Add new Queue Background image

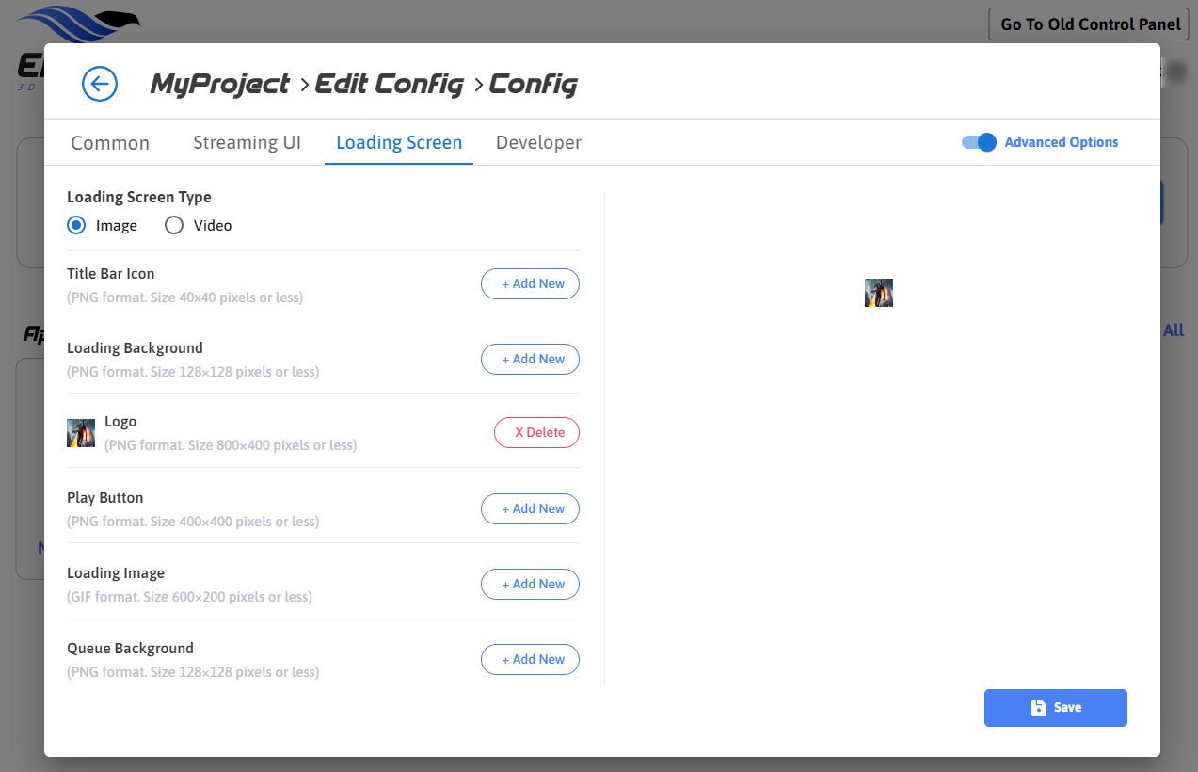coord(530,660)
